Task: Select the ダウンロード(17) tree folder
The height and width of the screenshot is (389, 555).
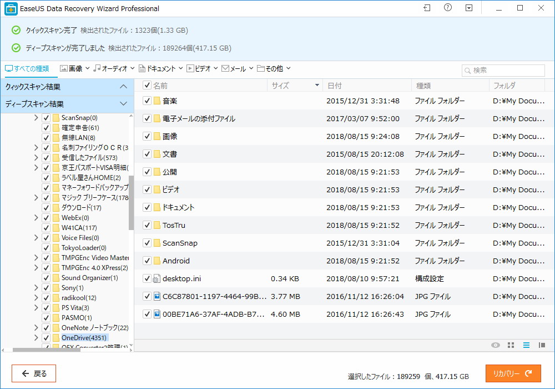Action: point(81,208)
